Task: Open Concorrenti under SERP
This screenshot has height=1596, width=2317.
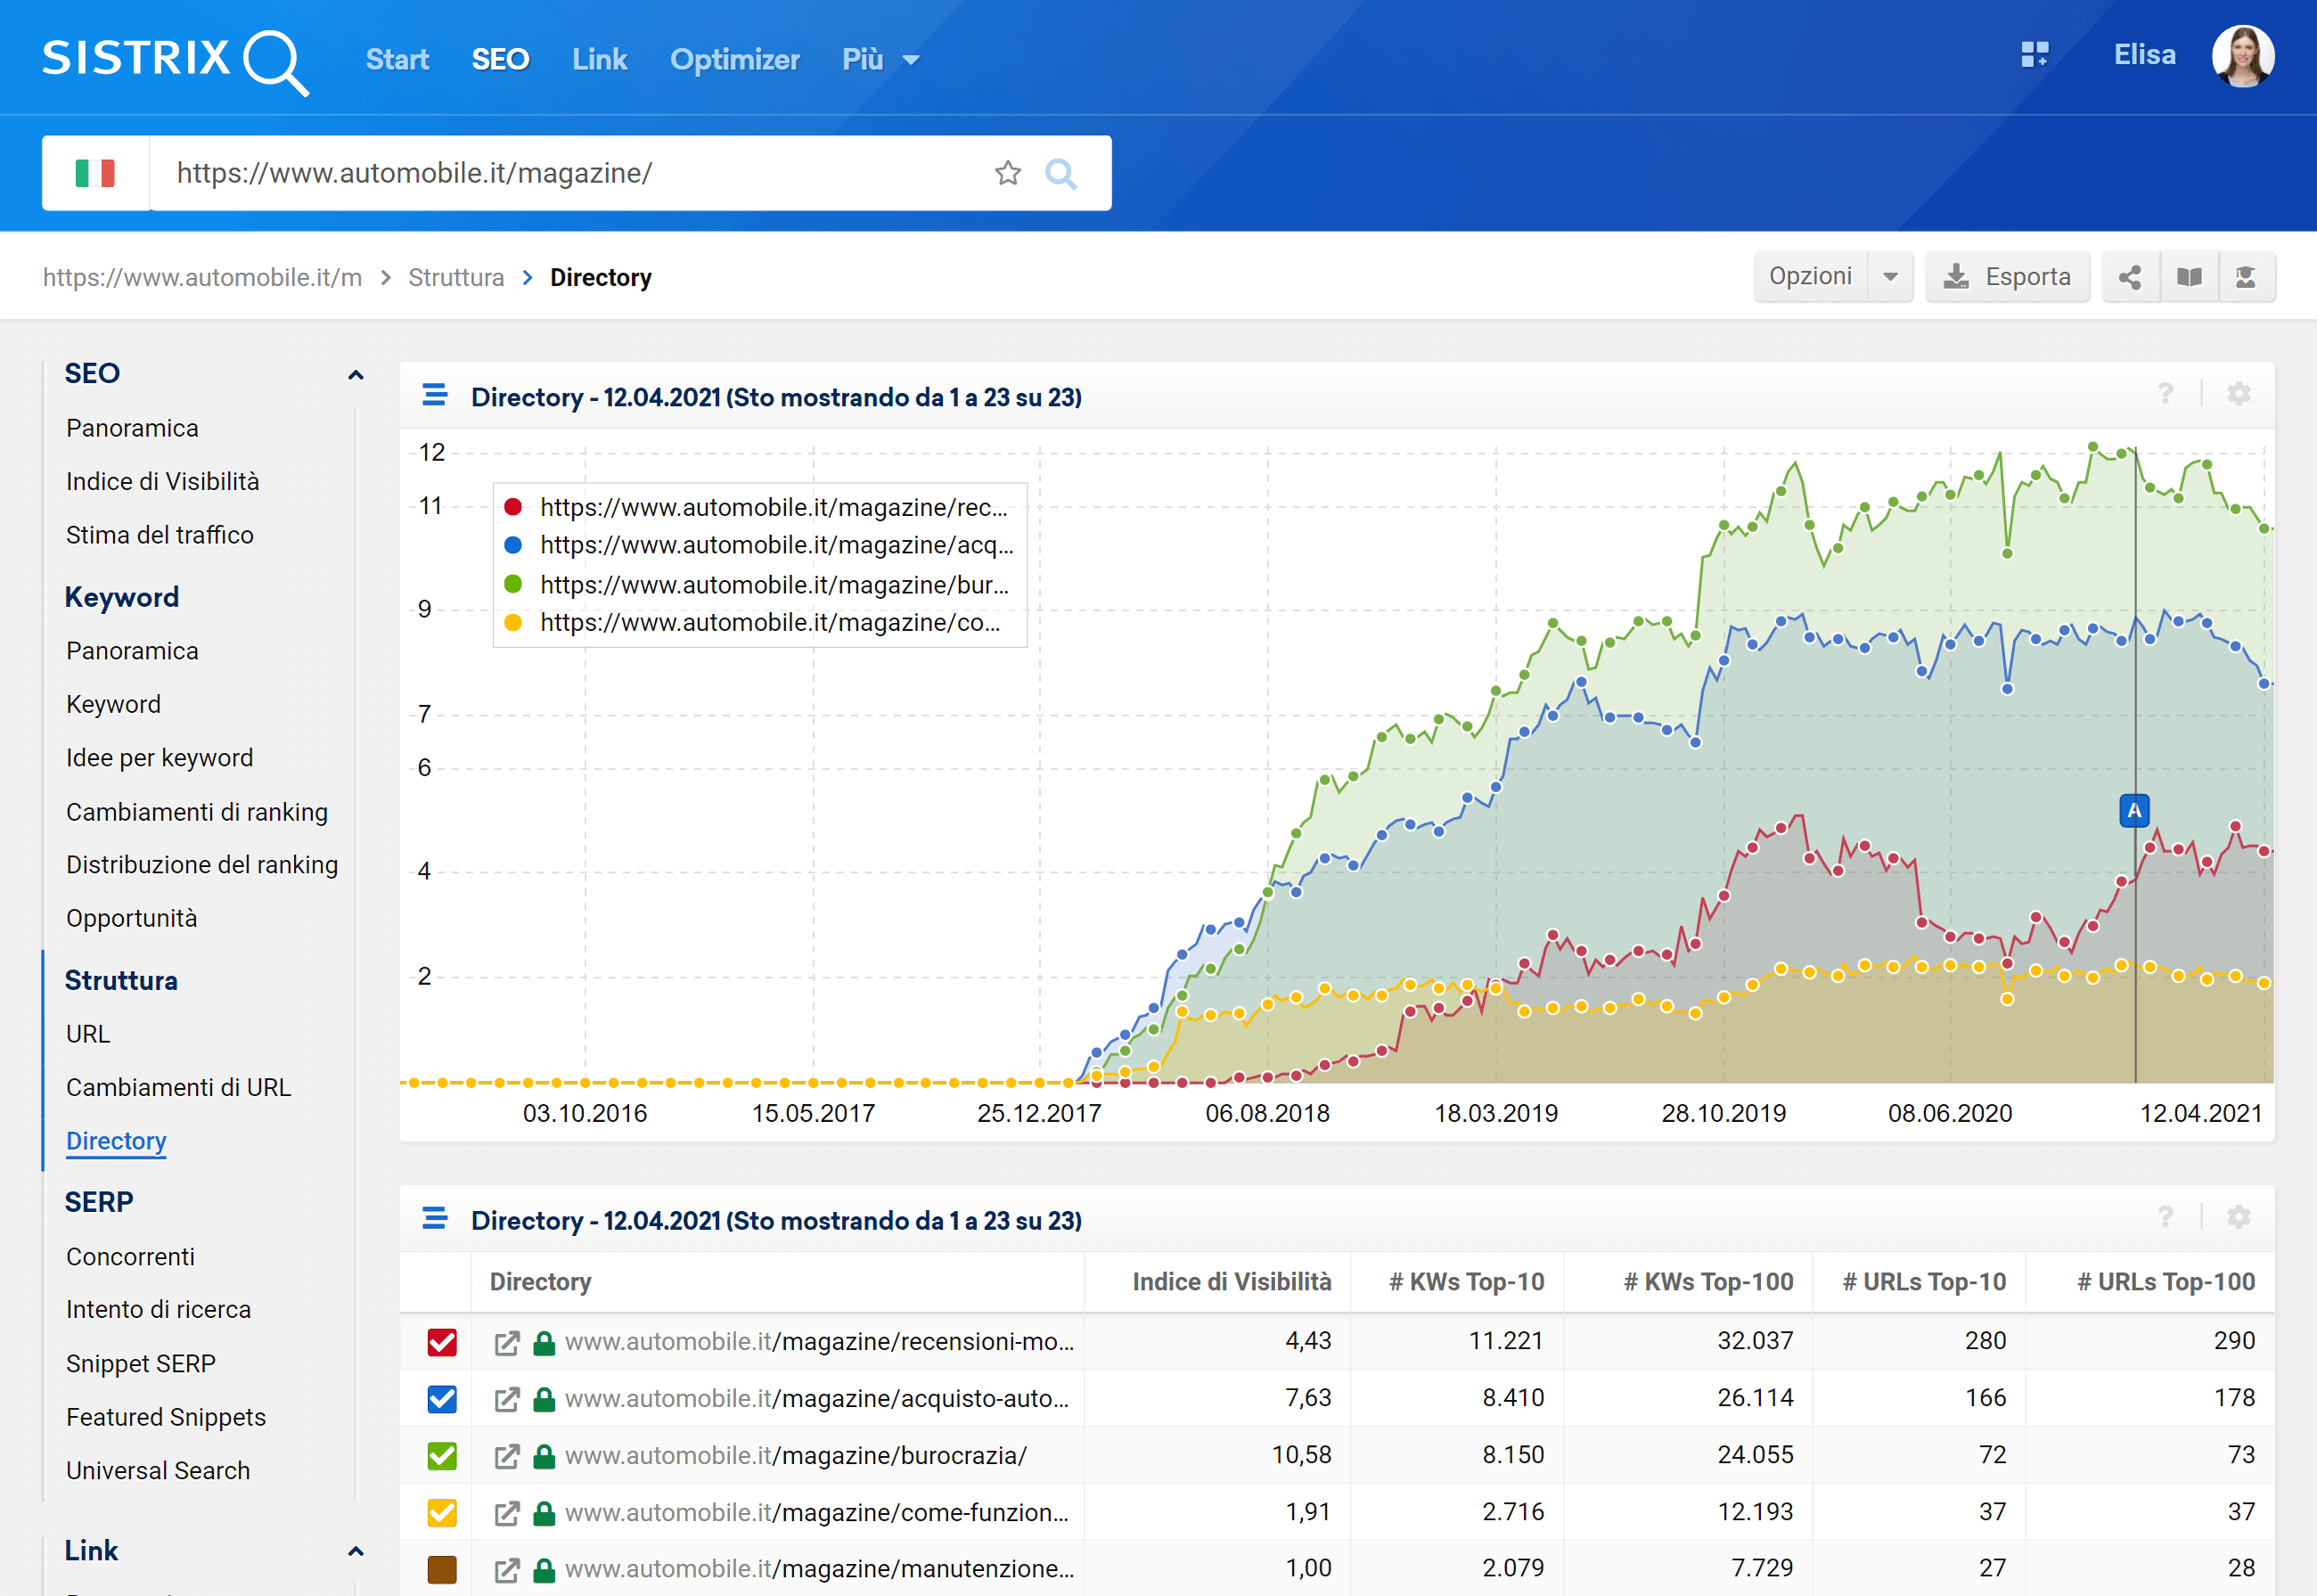Action: [x=131, y=1257]
